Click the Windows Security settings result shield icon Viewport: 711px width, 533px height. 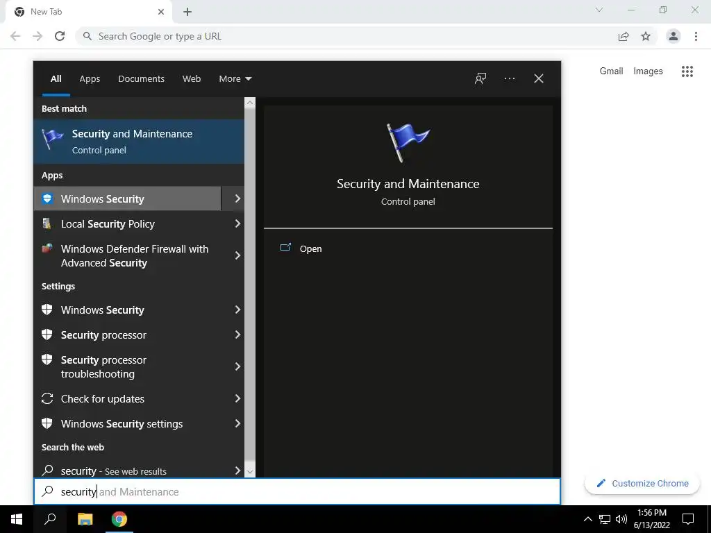click(x=47, y=423)
